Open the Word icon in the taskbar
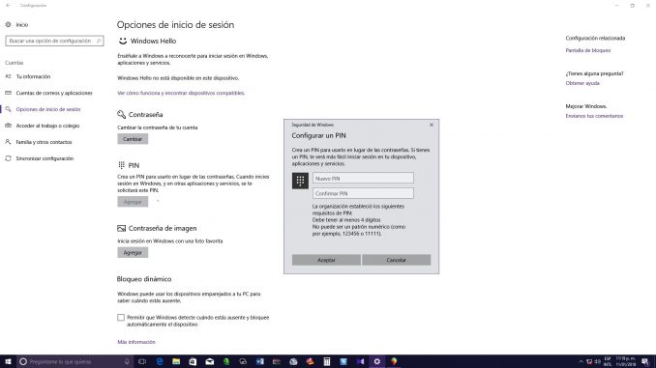 [260, 361]
